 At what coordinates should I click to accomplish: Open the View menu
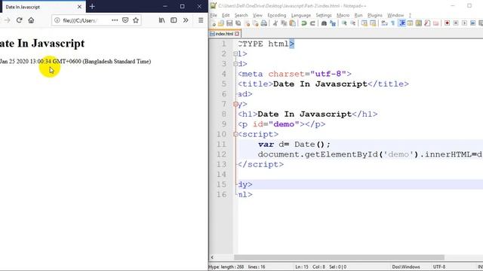tap(257, 15)
